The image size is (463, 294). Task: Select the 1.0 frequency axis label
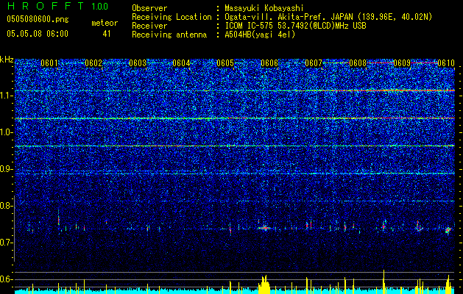pyautogui.click(x=6, y=132)
